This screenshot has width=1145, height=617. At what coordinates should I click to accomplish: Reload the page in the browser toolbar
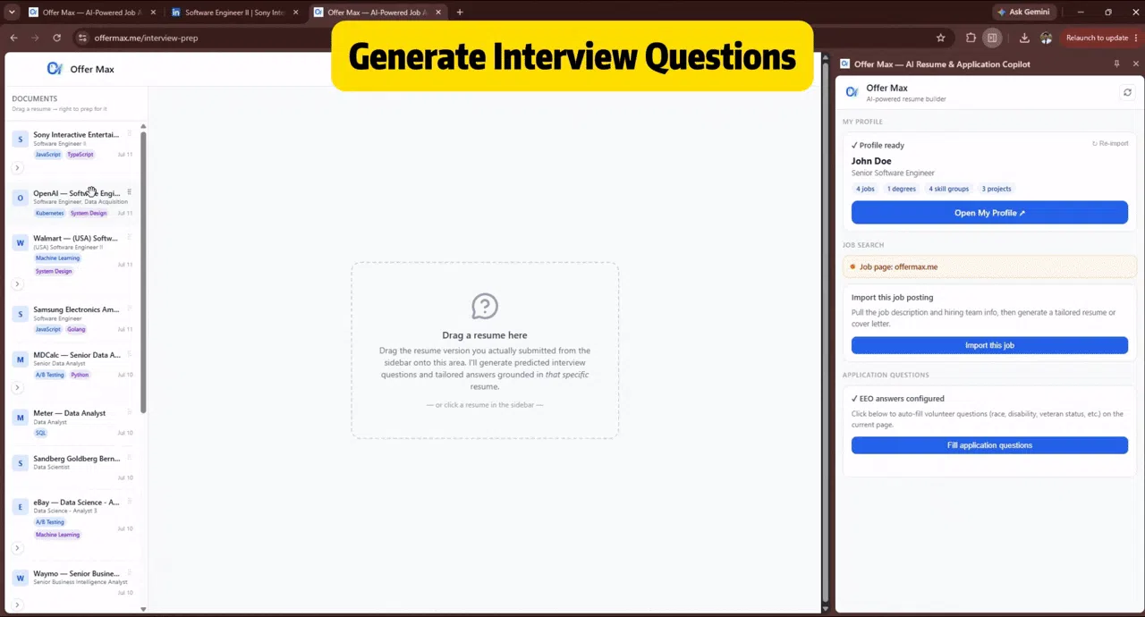(x=56, y=38)
